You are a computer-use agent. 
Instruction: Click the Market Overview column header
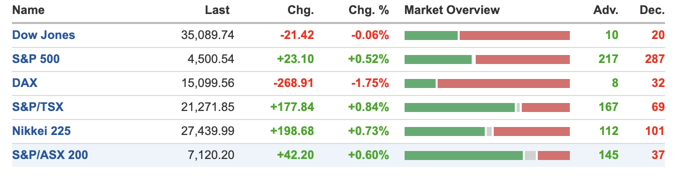coord(452,10)
